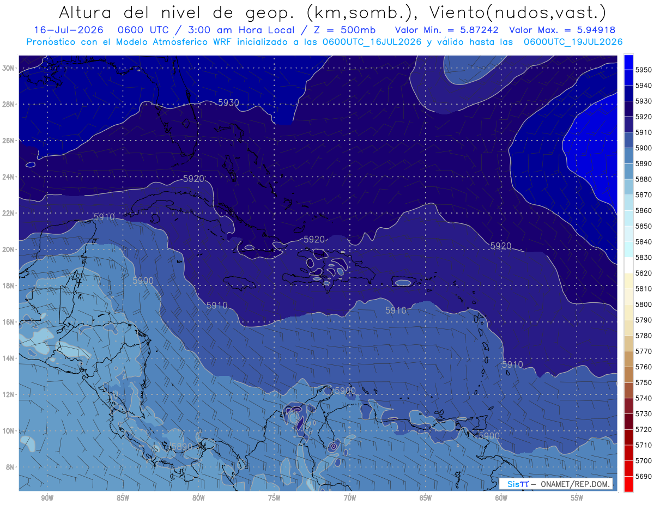Click the valid-until time '0600UTC_19JUL2026' text
This screenshot has height=505, width=654.
click(x=573, y=42)
